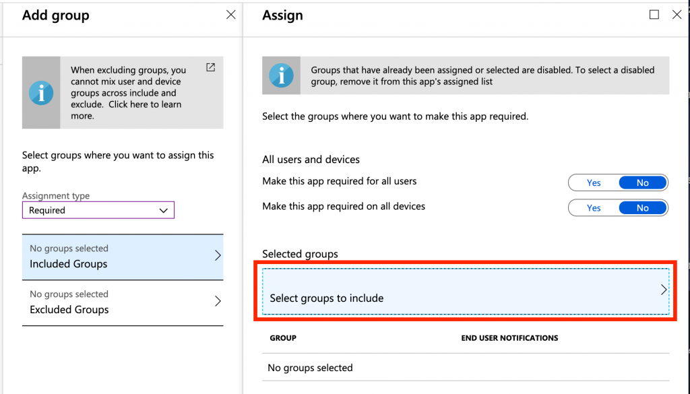Click chevron arrow next to Included Groups

coord(218,255)
